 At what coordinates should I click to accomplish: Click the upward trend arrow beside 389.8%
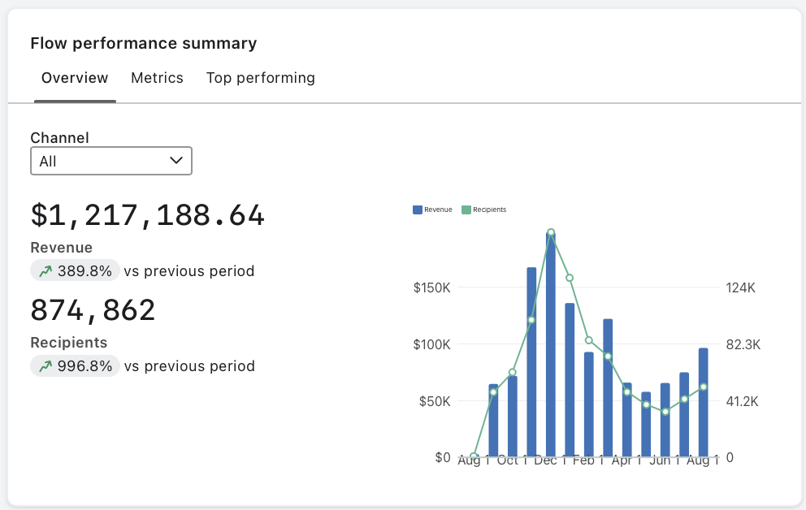point(45,271)
